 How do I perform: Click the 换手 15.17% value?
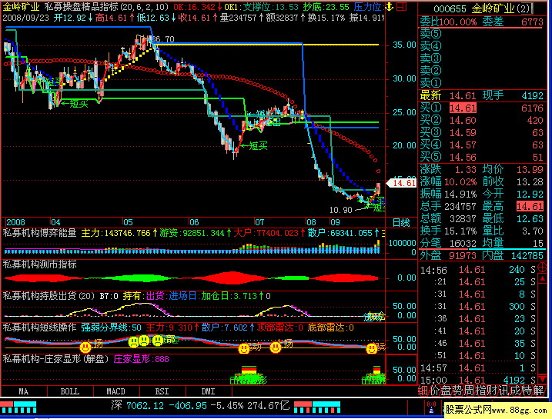(460, 231)
